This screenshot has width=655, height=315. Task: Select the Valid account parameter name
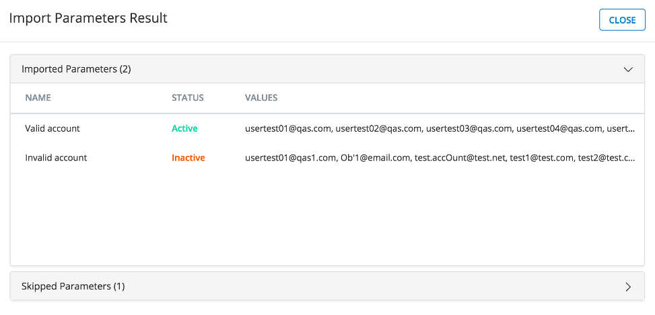tap(53, 128)
